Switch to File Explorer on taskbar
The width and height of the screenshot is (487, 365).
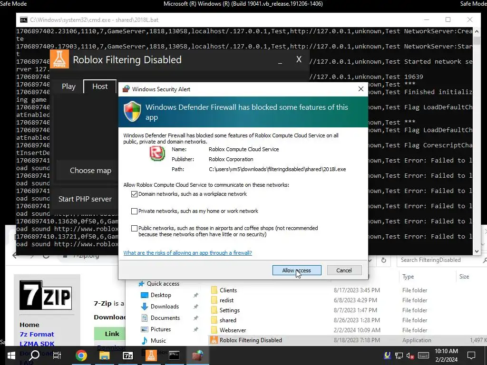click(x=104, y=355)
